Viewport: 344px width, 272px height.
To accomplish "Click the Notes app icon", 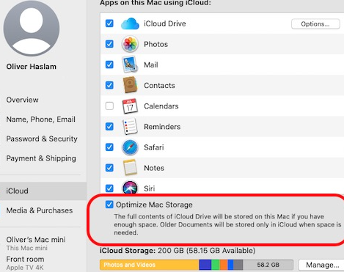I will 130,168.
